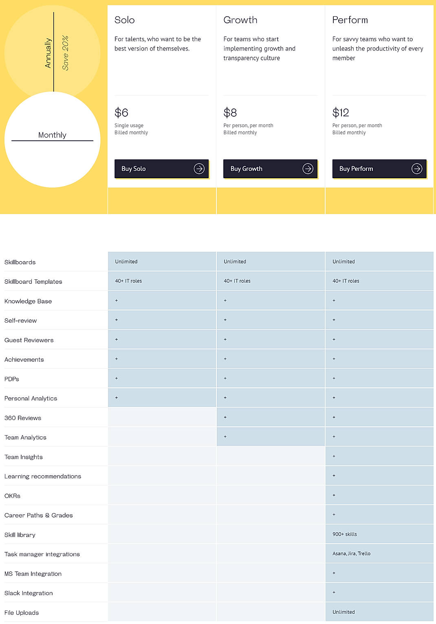Screen dimensions: 436x624
Task: Click the Learning recommendations row label
Action: point(43,476)
